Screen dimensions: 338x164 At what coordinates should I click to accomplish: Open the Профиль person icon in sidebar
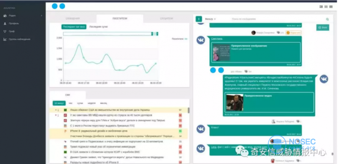[5, 24]
